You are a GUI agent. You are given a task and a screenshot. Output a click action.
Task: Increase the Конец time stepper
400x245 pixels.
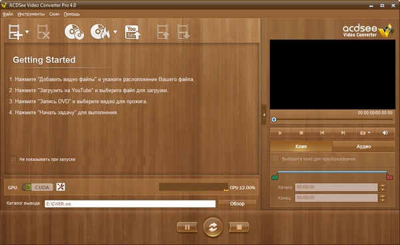tap(383, 196)
